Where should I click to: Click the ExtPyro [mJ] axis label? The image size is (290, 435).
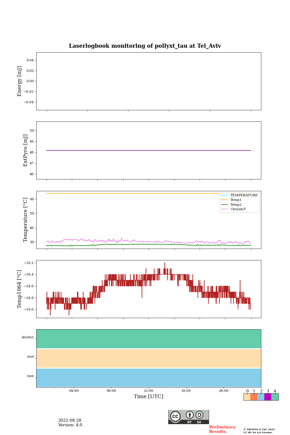(25, 150)
